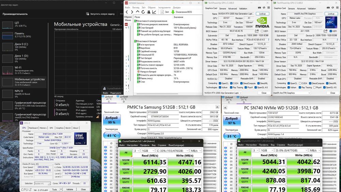Open drive dropdown showing C: 33%
Image resolution: width=341 pixels, height=192 pixels.
click(x=172, y=151)
